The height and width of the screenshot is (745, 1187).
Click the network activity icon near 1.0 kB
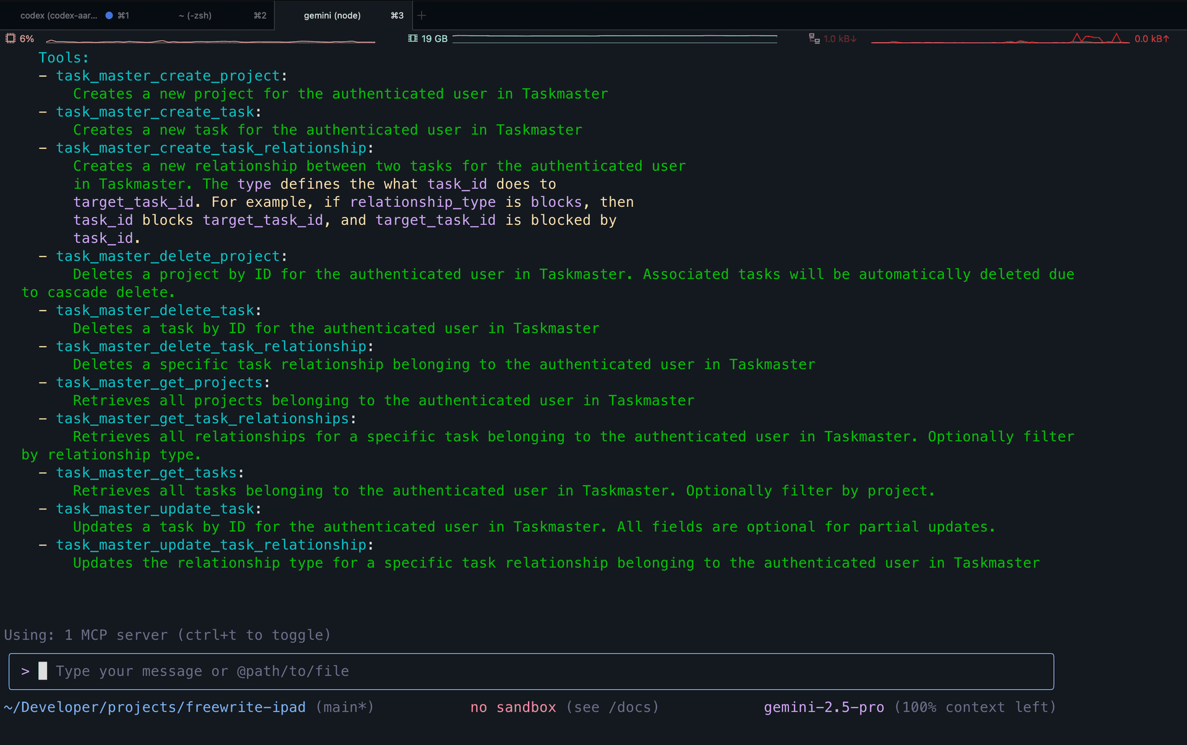(x=813, y=38)
